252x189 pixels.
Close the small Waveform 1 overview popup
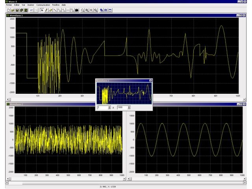coord(150,80)
